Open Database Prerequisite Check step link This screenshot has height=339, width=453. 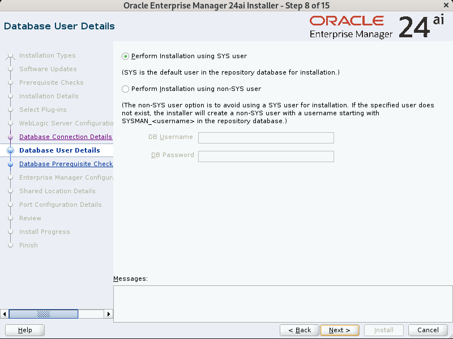coord(66,164)
